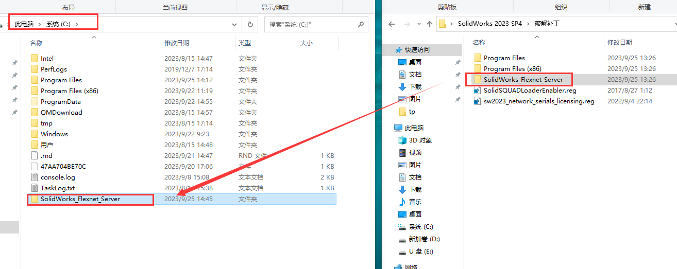Click the tmp folder icon
The width and height of the screenshot is (677, 269).
pyautogui.click(x=35, y=123)
